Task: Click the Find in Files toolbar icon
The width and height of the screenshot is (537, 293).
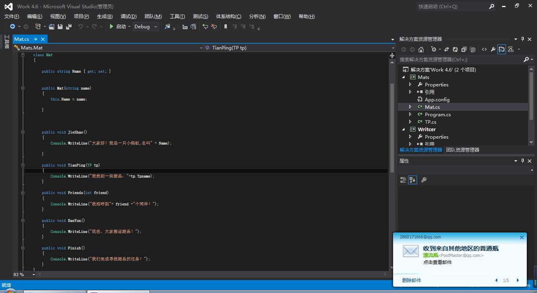Action: (x=168, y=26)
